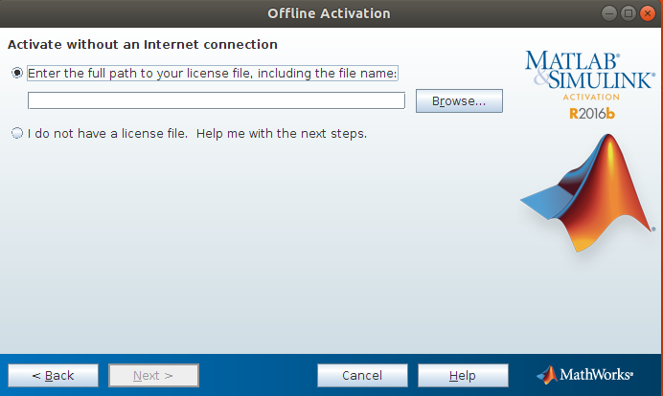Click the MathWorks logo in footer

tap(584, 375)
